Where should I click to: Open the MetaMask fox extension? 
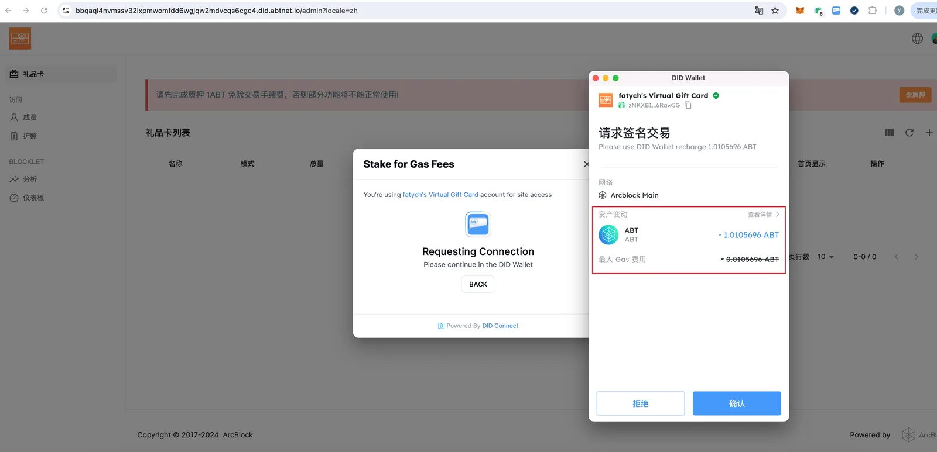(x=800, y=11)
